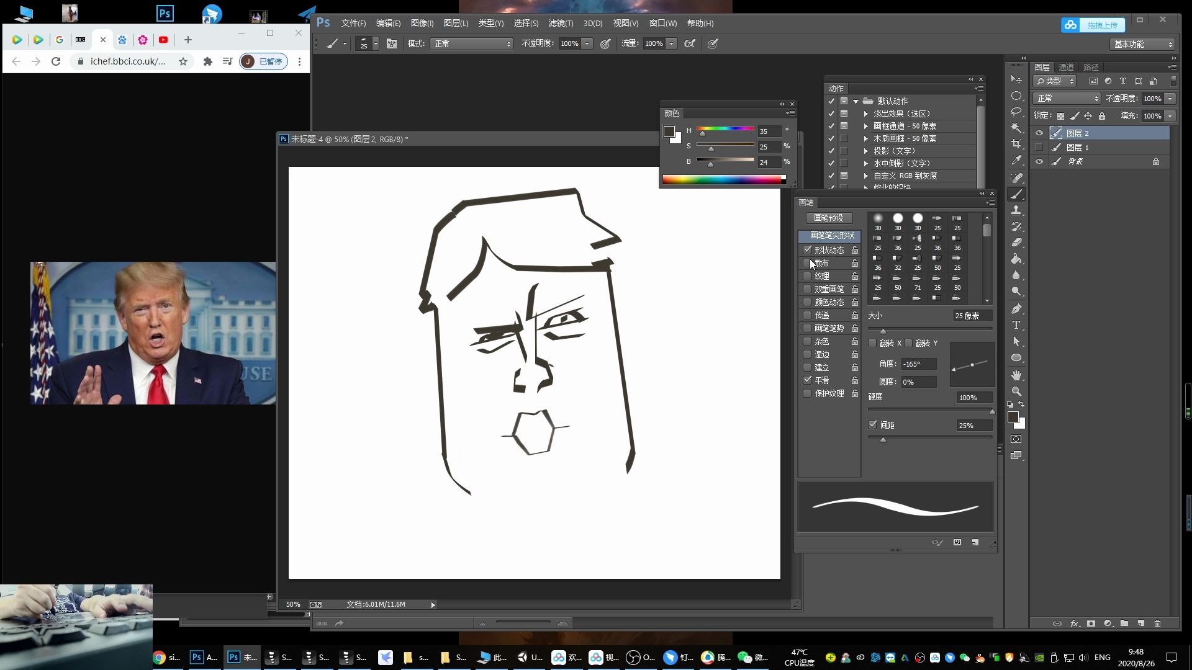This screenshot has width=1192, height=670.
Task: Open layer styles fx icon
Action: [1074, 623]
